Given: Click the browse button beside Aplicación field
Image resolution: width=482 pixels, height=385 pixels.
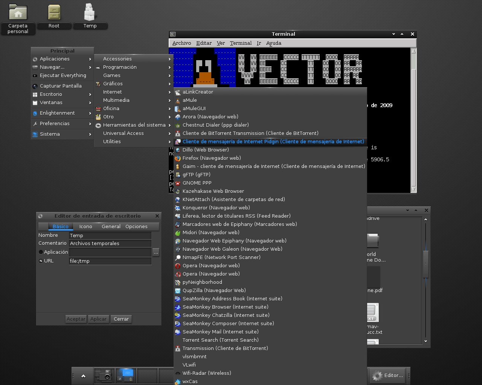Looking at the screenshot, I should 156,252.
